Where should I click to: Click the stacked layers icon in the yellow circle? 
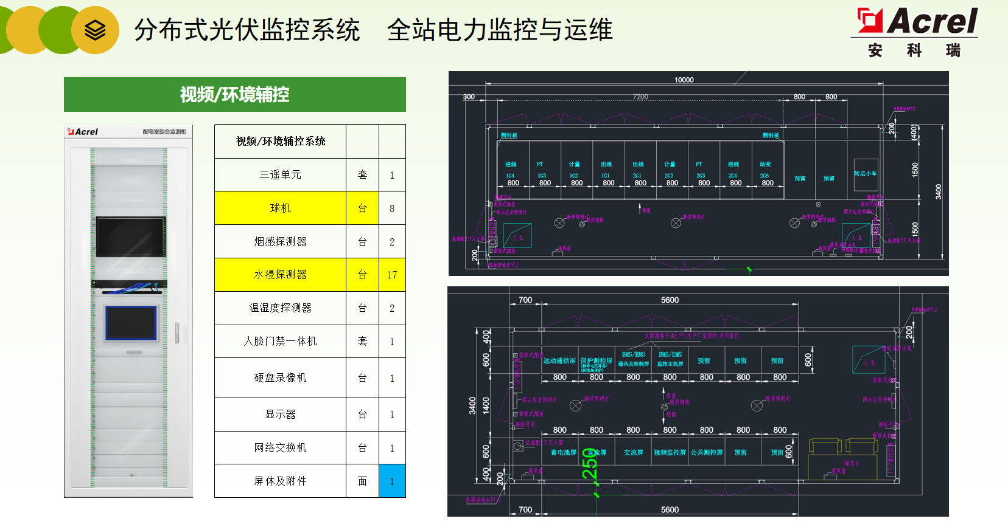point(95,30)
